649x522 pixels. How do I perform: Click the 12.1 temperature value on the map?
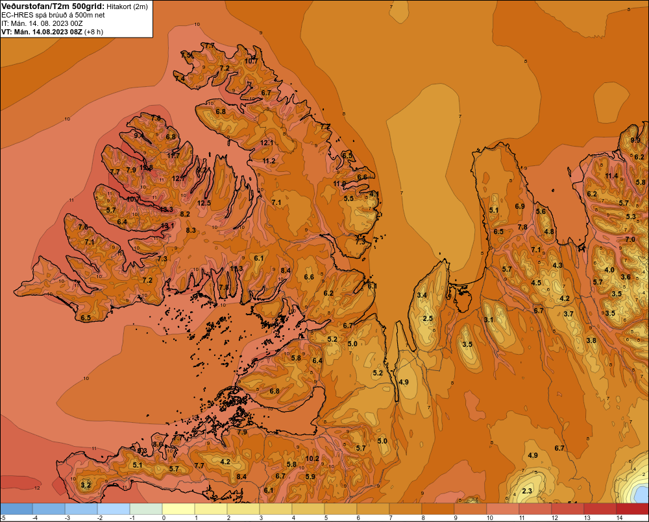tap(267, 143)
